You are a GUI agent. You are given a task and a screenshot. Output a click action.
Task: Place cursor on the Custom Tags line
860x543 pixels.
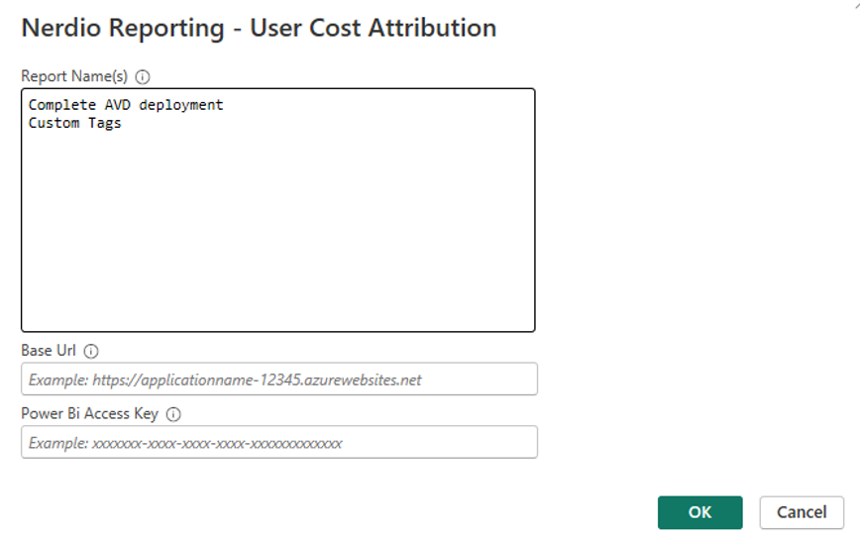[74, 123]
